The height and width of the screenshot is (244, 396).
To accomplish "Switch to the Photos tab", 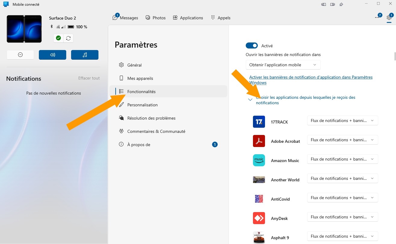I will pyautogui.click(x=155, y=18).
